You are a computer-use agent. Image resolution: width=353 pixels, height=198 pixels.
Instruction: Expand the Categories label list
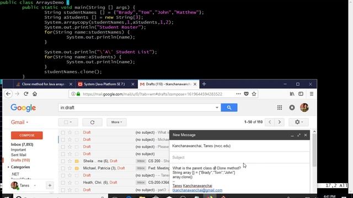8,167
